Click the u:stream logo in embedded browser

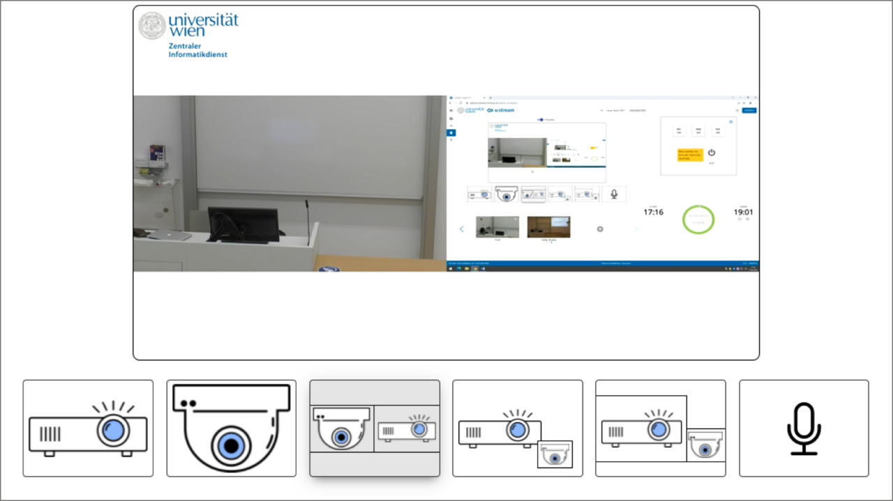point(500,110)
